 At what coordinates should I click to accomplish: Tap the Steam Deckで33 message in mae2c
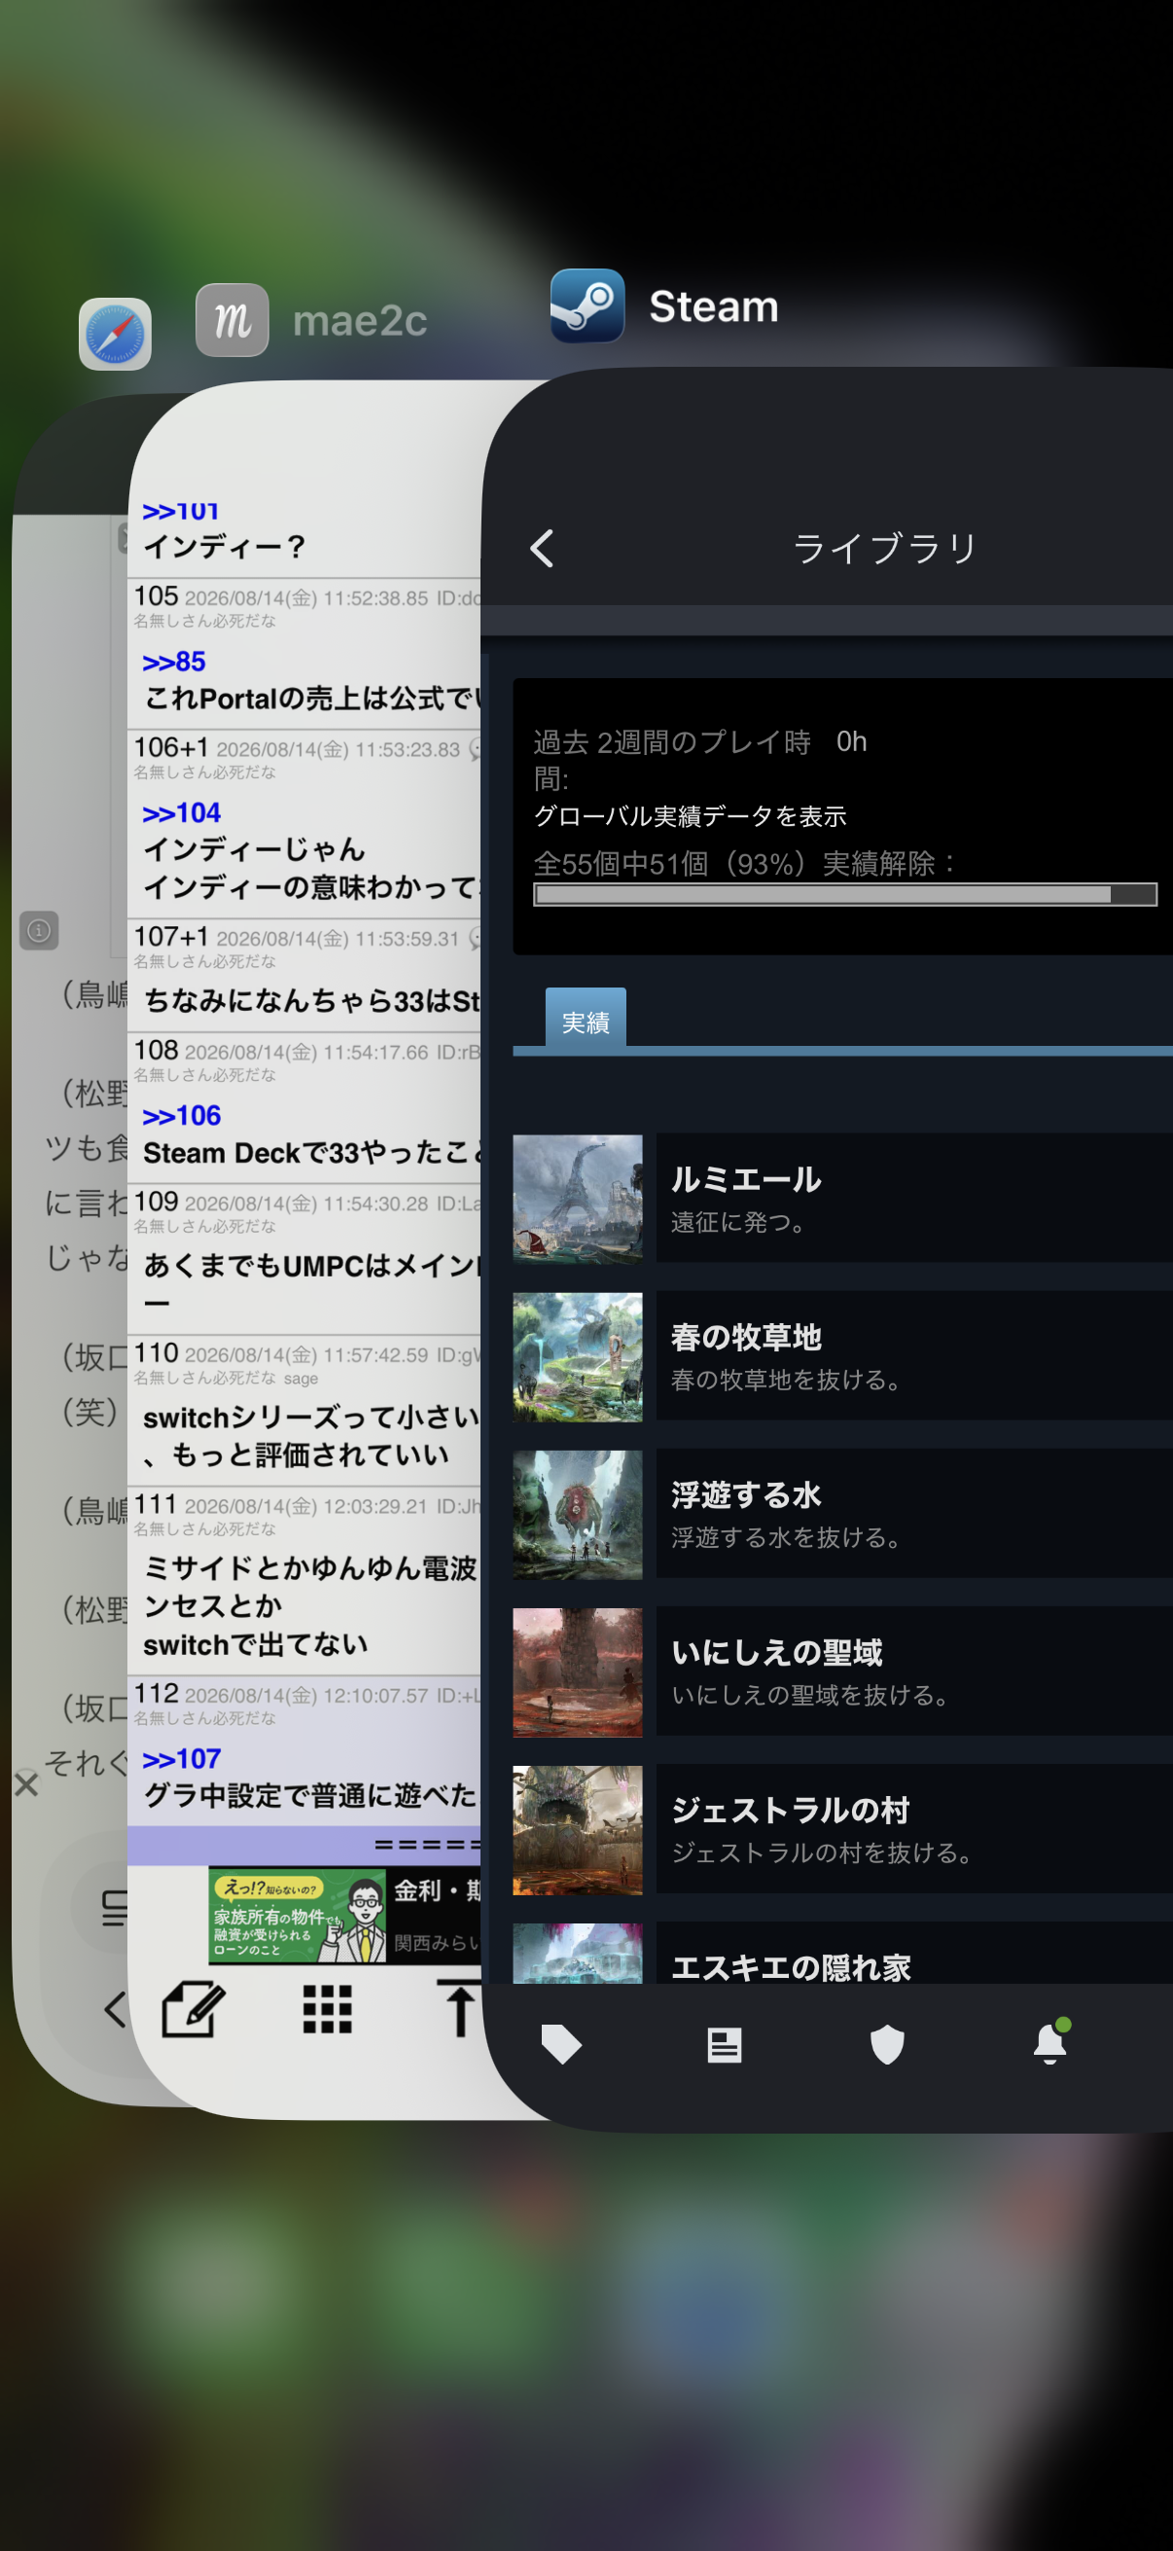313,1153
